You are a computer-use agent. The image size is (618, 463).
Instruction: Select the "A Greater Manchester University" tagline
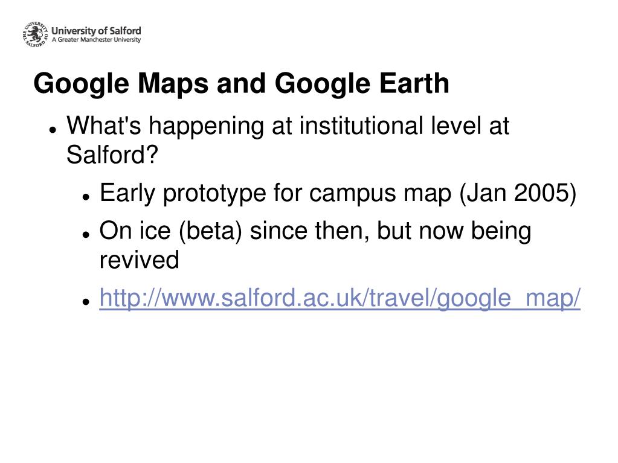click(x=96, y=40)
